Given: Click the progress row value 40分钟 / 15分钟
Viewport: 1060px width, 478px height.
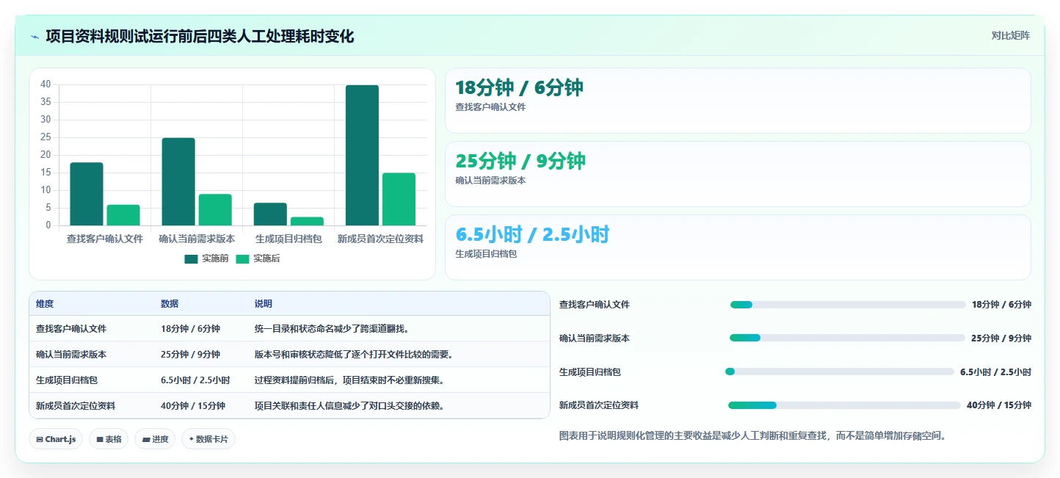Looking at the screenshot, I should [999, 405].
